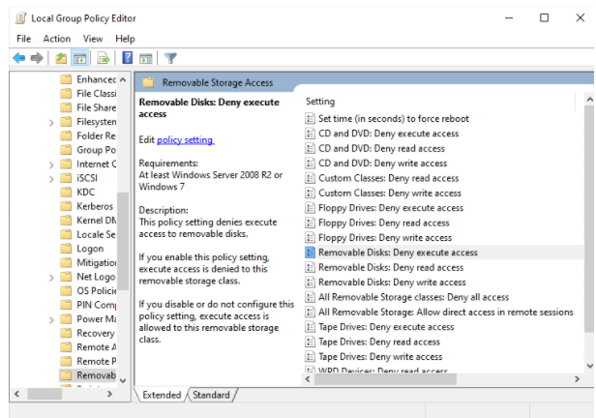The height and width of the screenshot is (418, 596).
Task: Open the File menu
Action: 23,39
